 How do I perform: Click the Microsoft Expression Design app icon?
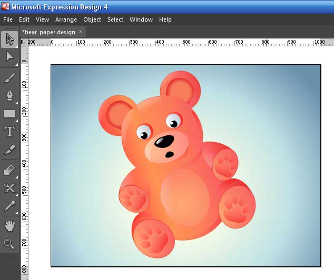coord(5,7)
